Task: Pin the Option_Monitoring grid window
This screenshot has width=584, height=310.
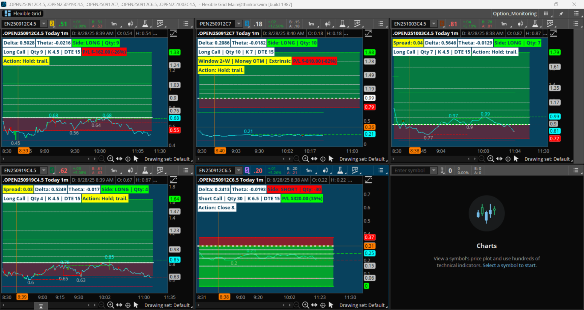Action: click(561, 14)
